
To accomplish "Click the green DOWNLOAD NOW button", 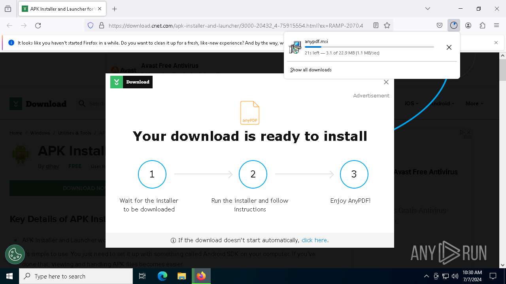I will click(x=57, y=188).
